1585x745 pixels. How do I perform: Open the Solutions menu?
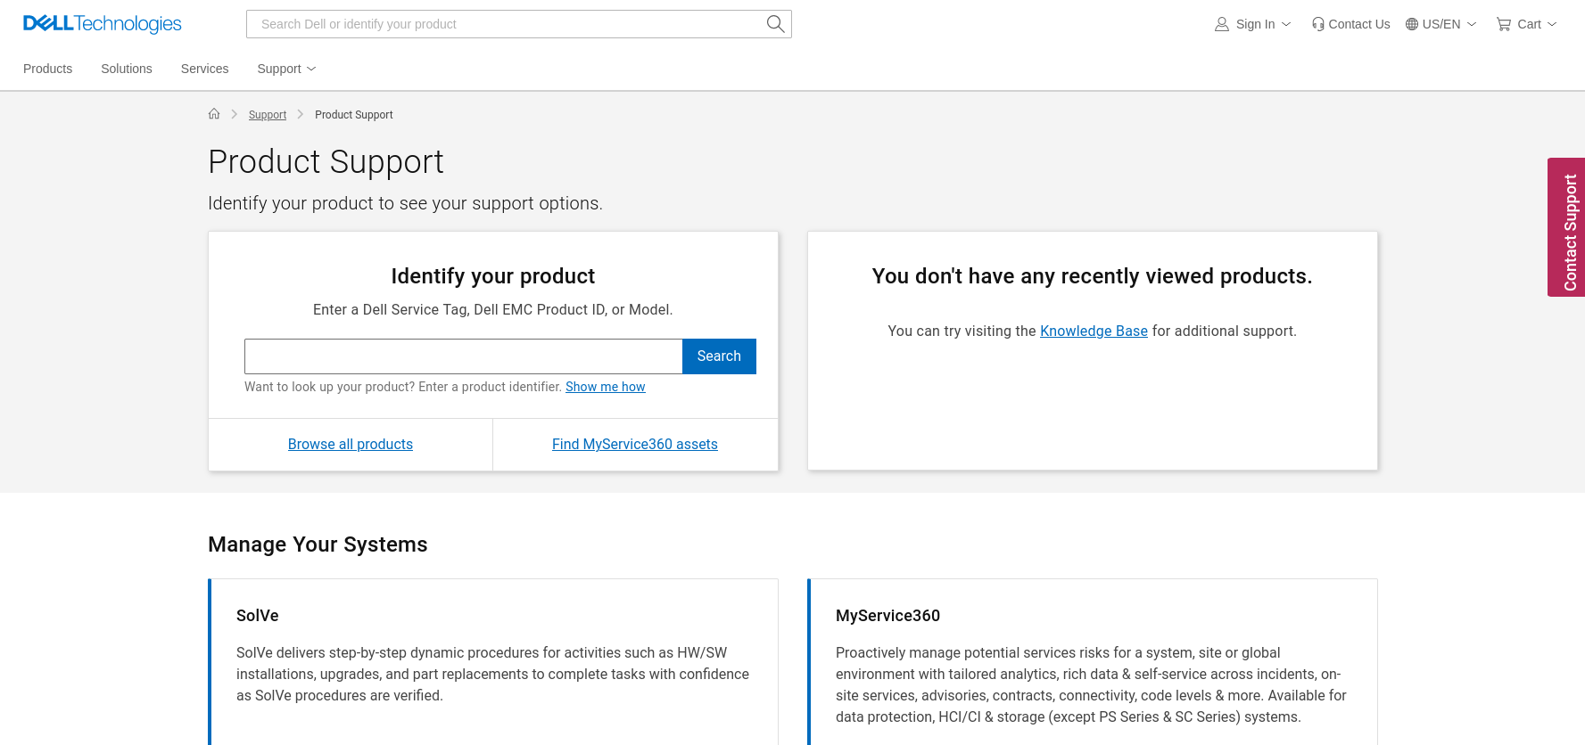click(x=127, y=69)
